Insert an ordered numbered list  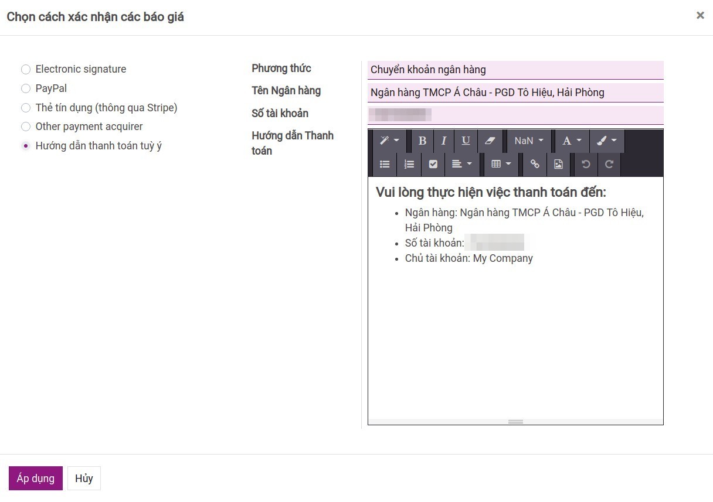coord(409,165)
